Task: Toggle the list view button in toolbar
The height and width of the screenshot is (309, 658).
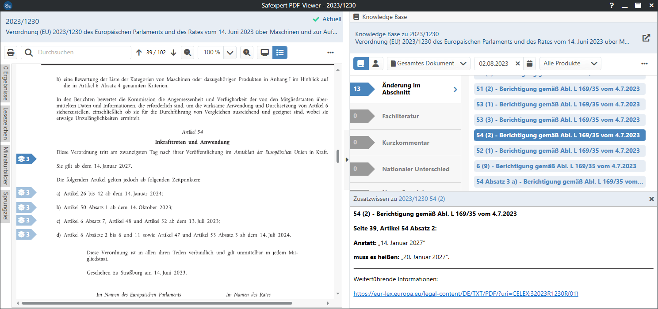Action: pyautogui.click(x=280, y=53)
